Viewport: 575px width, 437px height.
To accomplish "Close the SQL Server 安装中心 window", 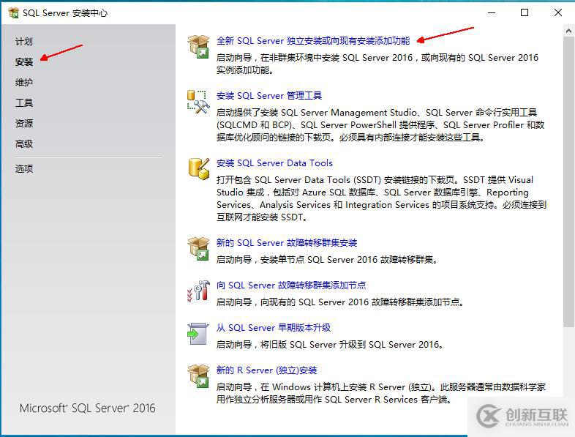I will click(x=557, y=13).
